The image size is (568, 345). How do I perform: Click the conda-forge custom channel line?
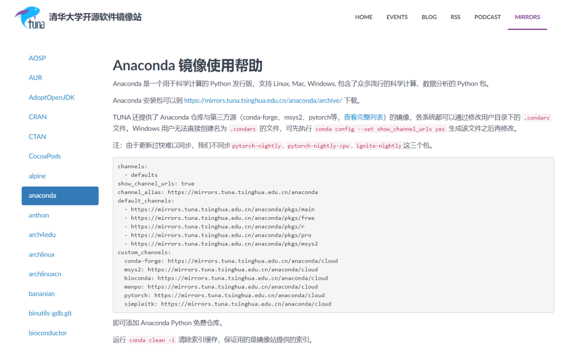tap(231, 261)
